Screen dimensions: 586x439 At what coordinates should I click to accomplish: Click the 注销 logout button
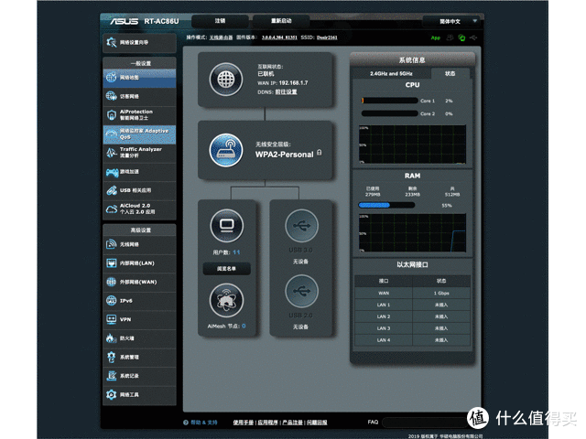pyautogui.click(x=220, y=21)
